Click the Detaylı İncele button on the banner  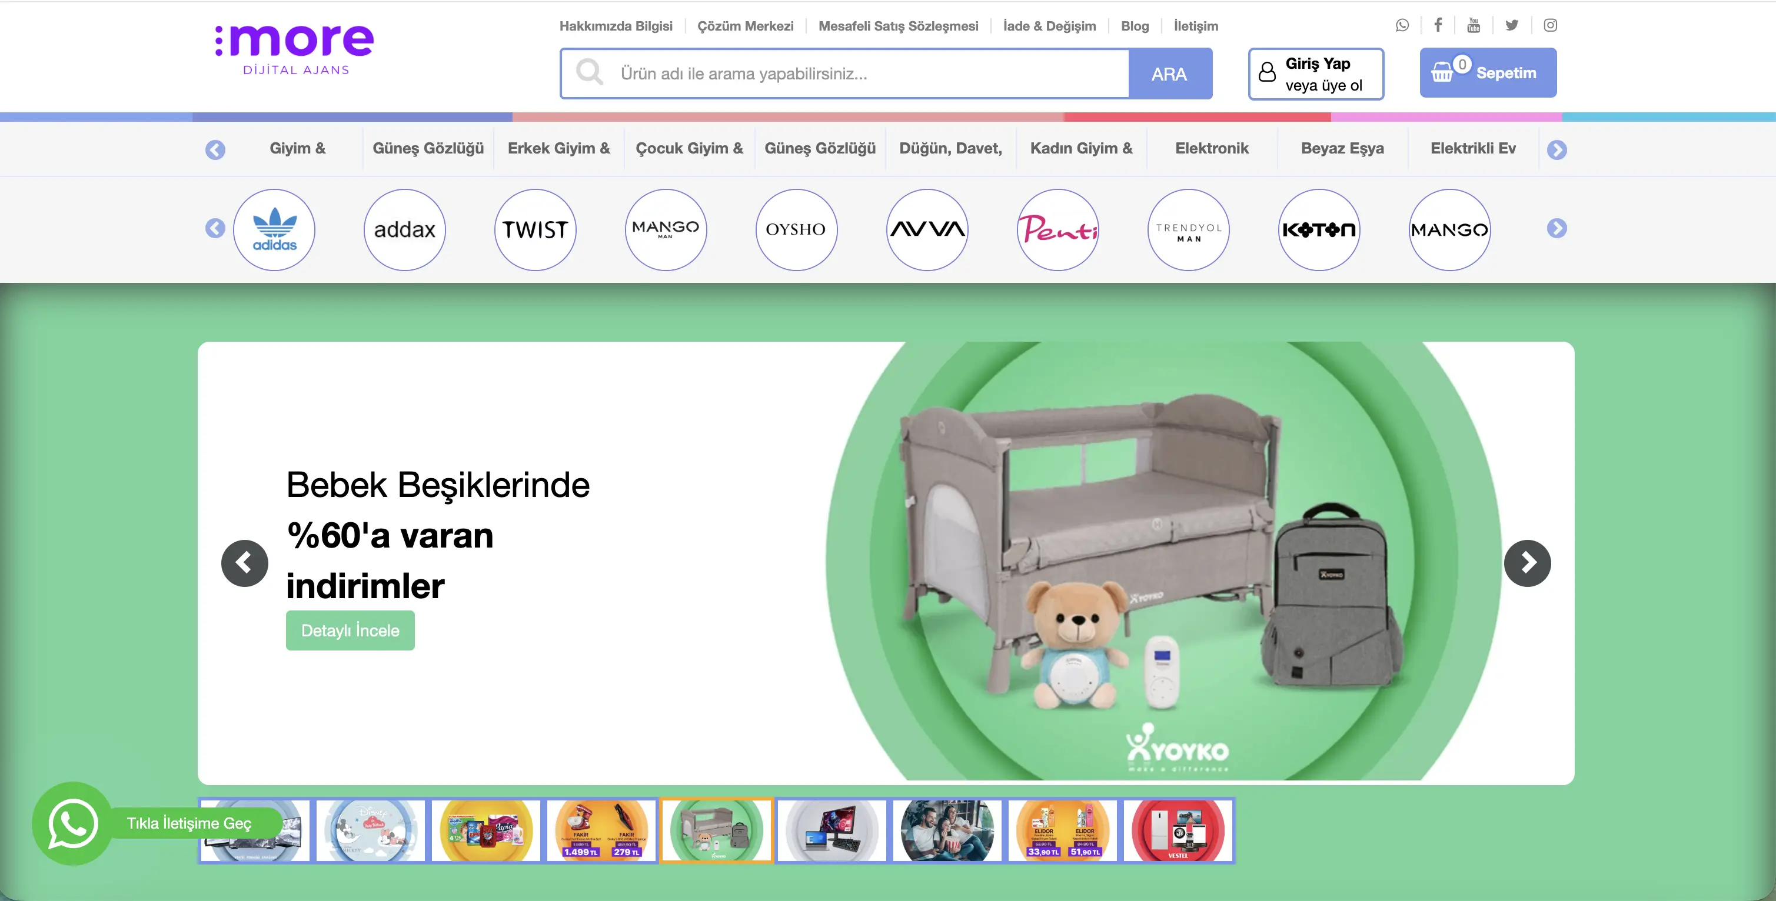[x=350, y=630]
